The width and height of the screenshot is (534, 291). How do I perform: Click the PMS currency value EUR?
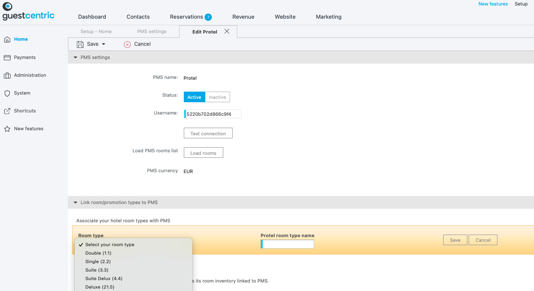188,171
